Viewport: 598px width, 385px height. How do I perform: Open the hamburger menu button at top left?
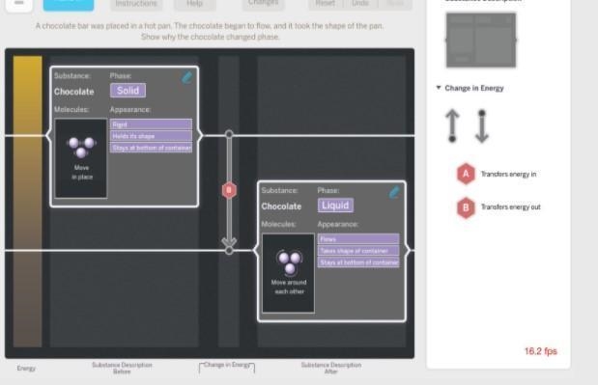coord(18,4)
